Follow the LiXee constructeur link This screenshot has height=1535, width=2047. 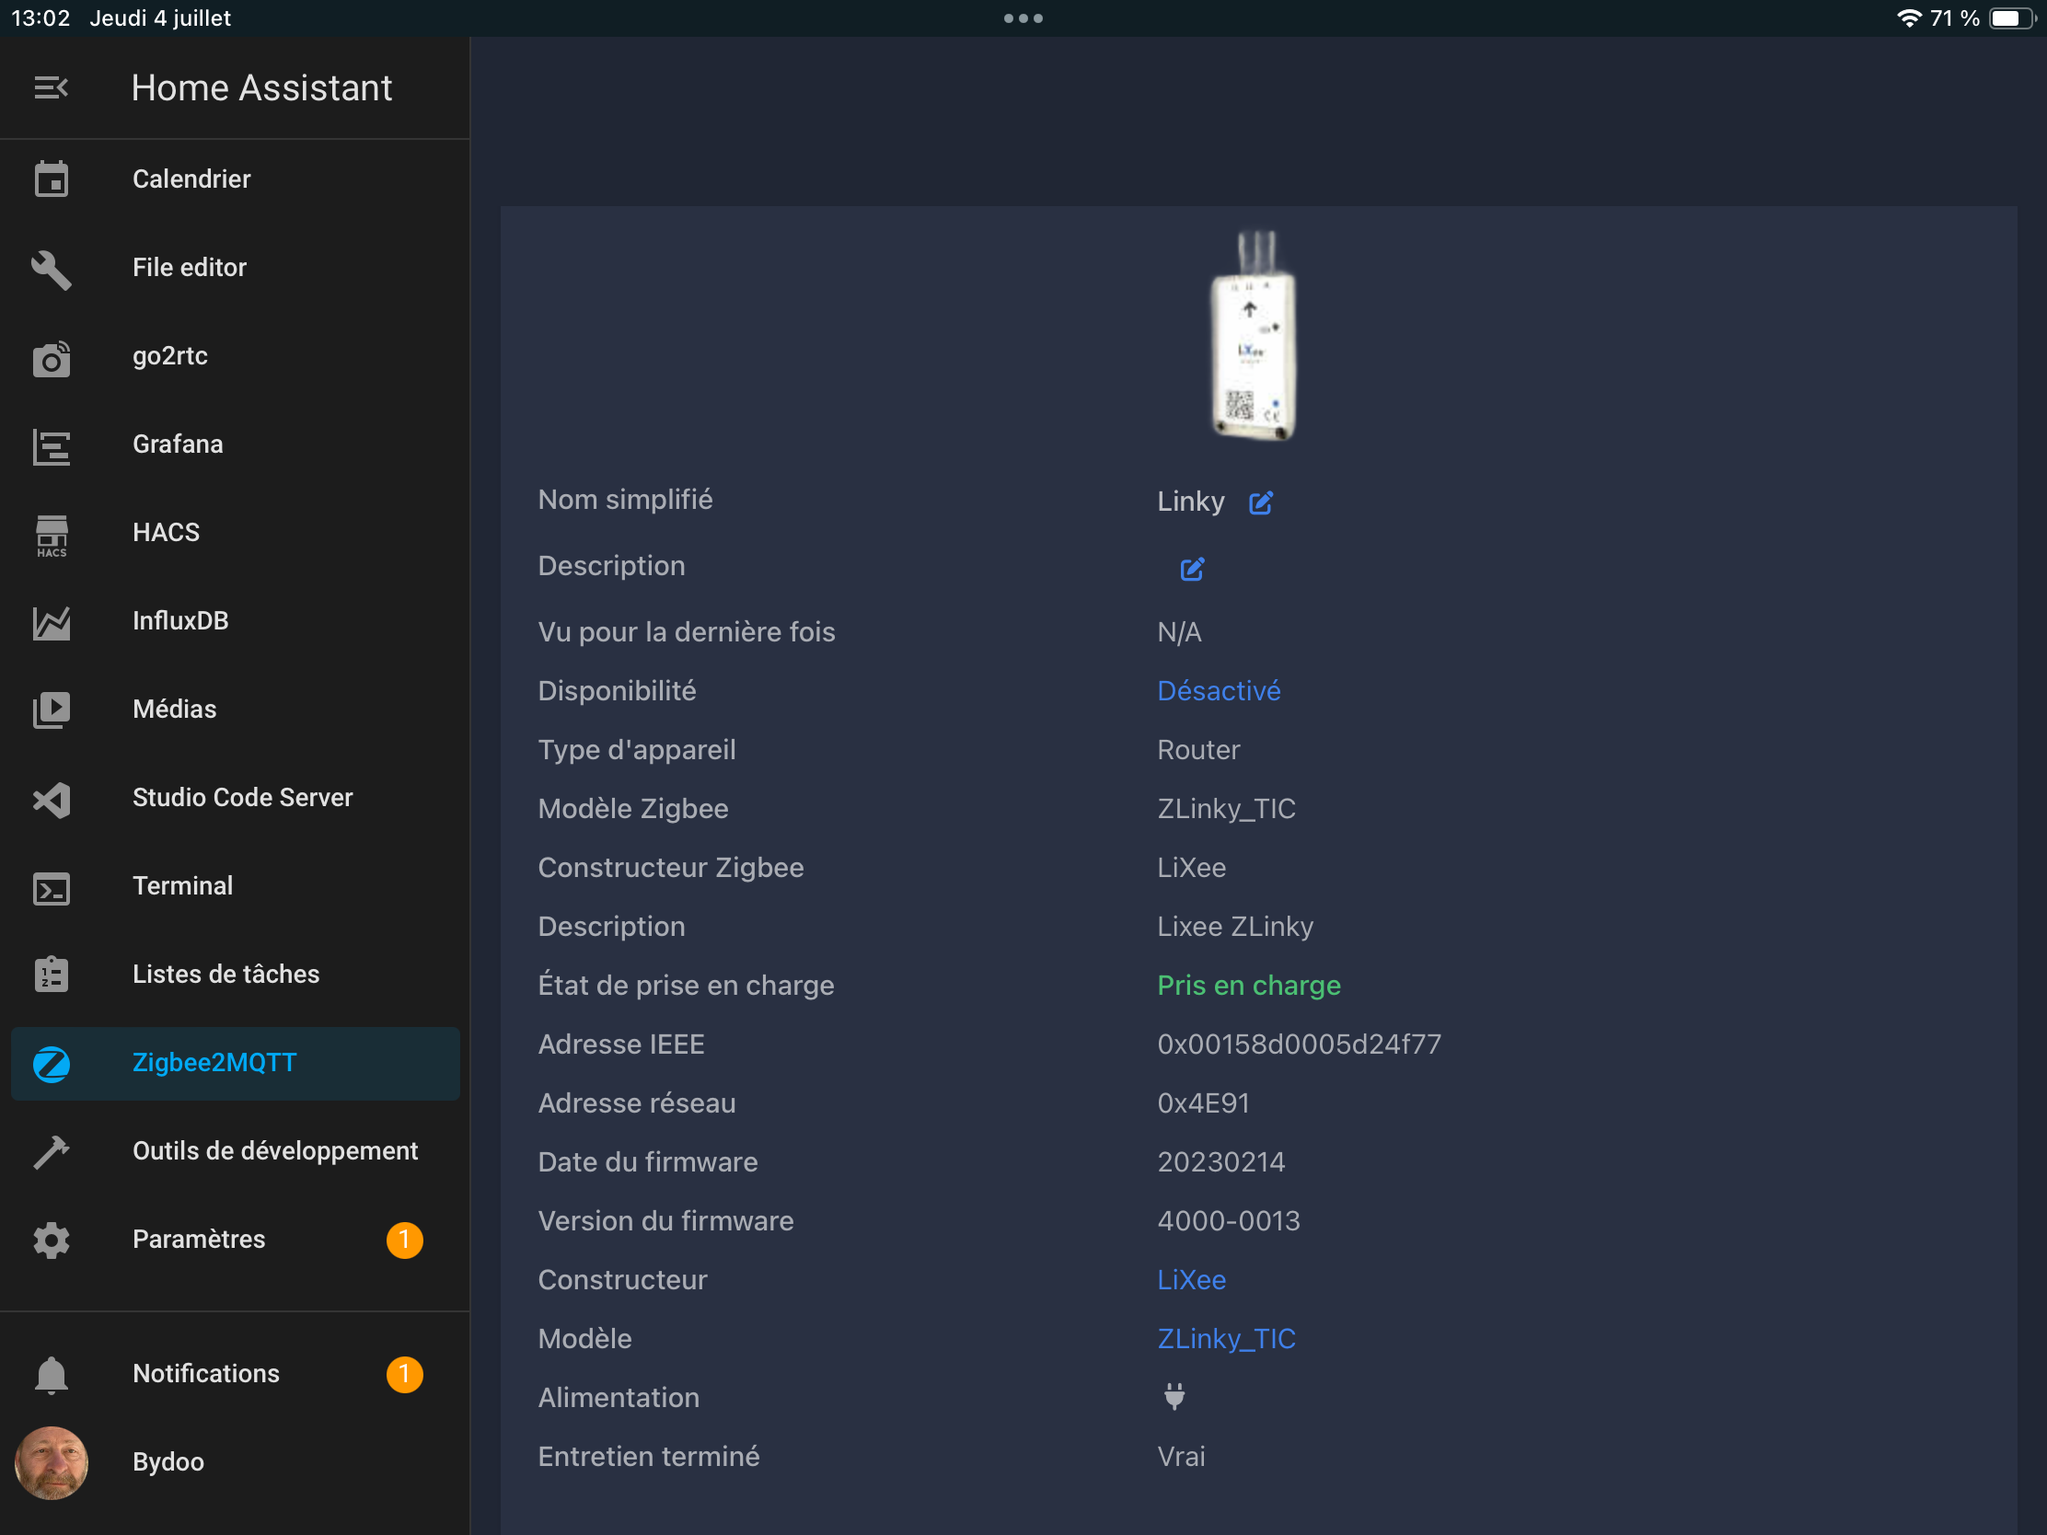(1191, 1280)
